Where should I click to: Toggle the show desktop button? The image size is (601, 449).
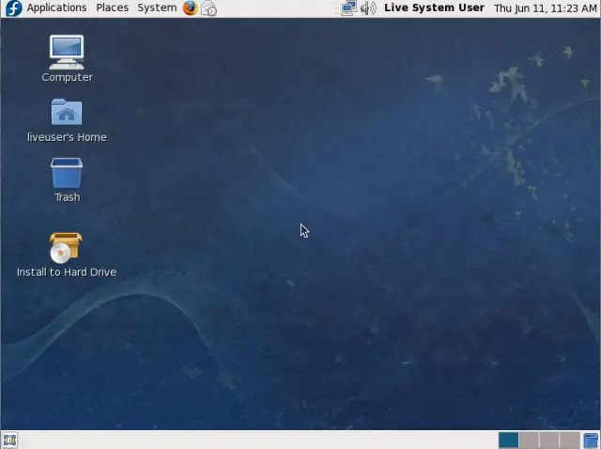click(9, 440)
